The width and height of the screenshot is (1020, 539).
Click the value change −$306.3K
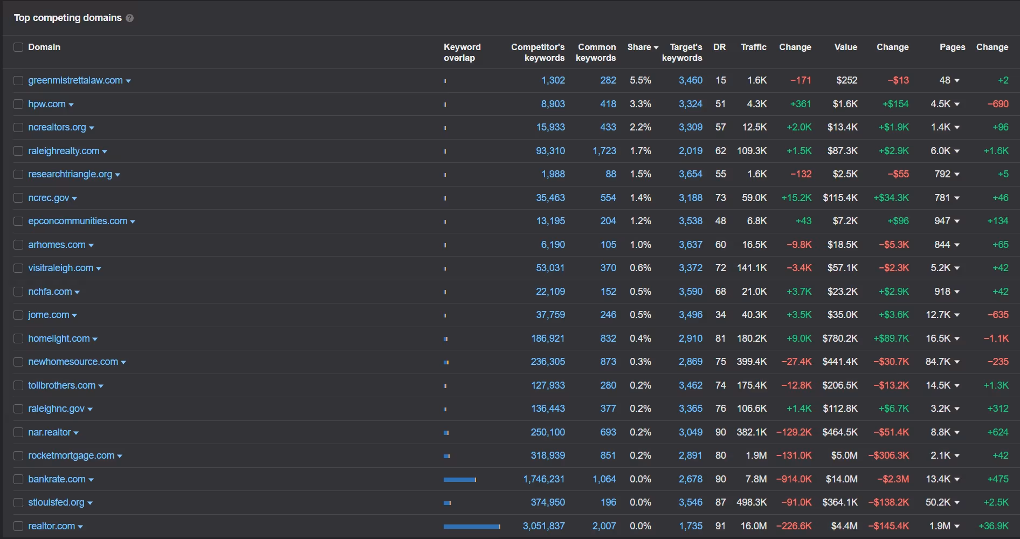click(x=888, y=455)
